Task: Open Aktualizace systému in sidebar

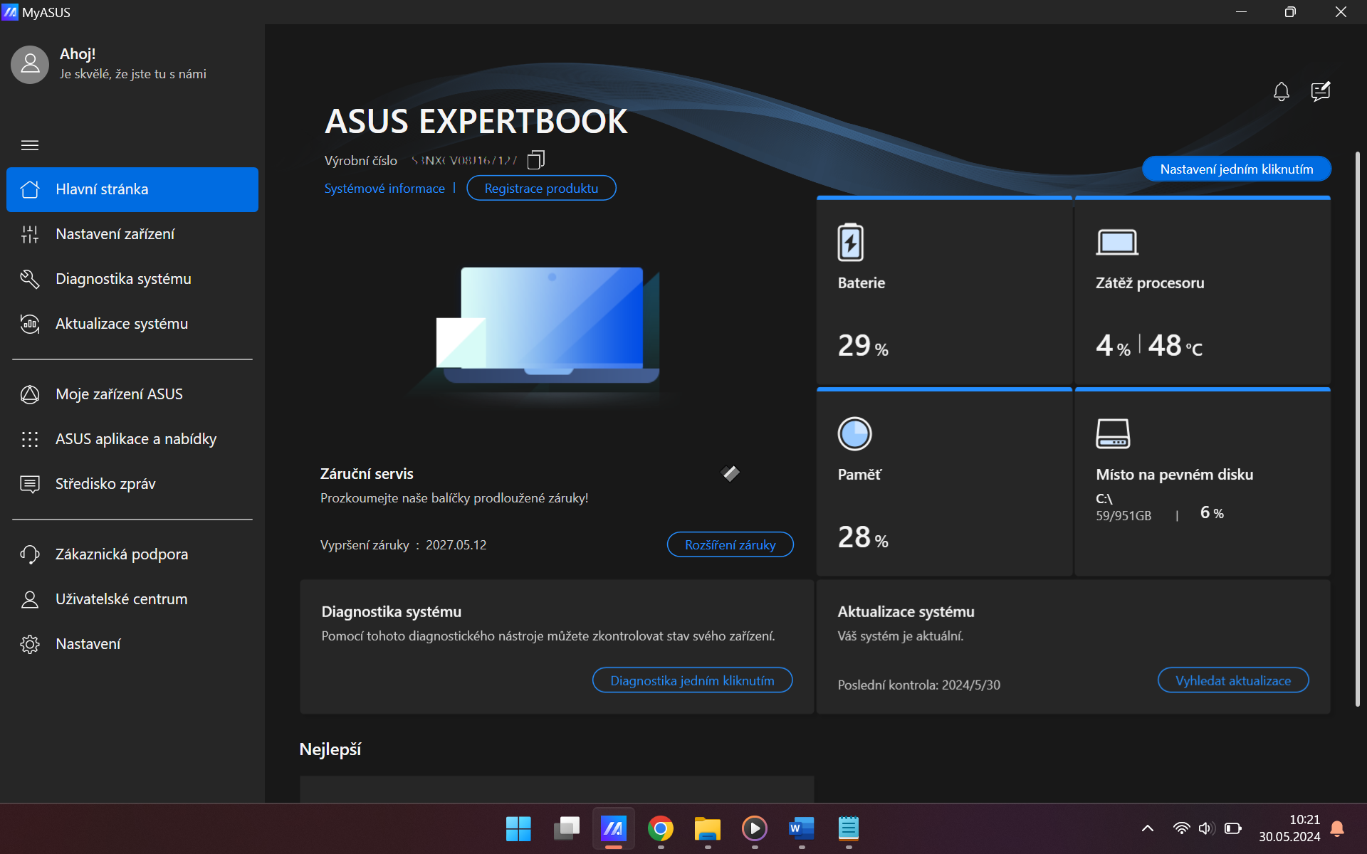Action: (132, 324)
